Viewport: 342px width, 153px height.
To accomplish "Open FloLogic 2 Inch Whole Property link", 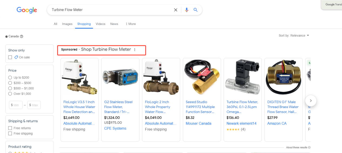I will click(158, 107).
